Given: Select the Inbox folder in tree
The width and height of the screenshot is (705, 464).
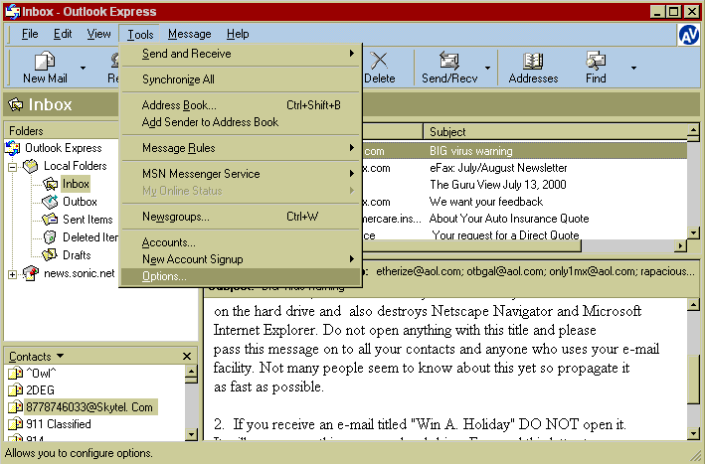Looking at the screenshot, I should (x=76, y=184).
